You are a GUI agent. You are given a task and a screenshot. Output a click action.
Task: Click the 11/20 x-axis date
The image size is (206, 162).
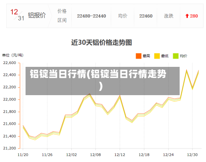23,155
